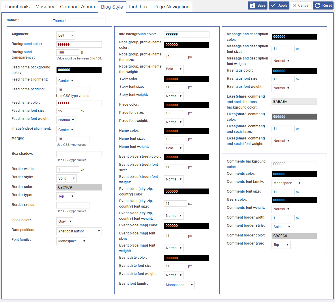Pick the Border color C9C9C9 swatch
Screen dimensions: 335x302
pyautogui.click(x=79, y=187)
